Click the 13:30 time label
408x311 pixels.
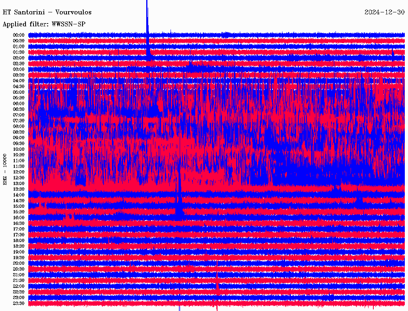click(19, 189)
